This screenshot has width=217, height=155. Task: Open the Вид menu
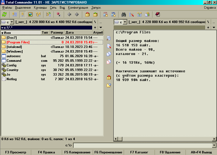pyautogui.click(x=62, y=8)
